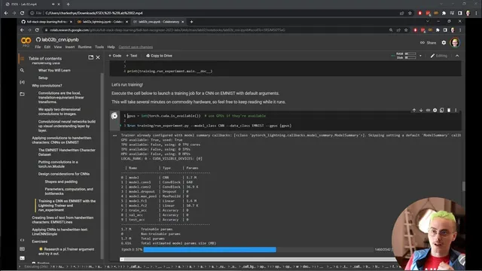
Task: Click Cannot save changes link
Action: pyautogui.click(x=136, y=47)
